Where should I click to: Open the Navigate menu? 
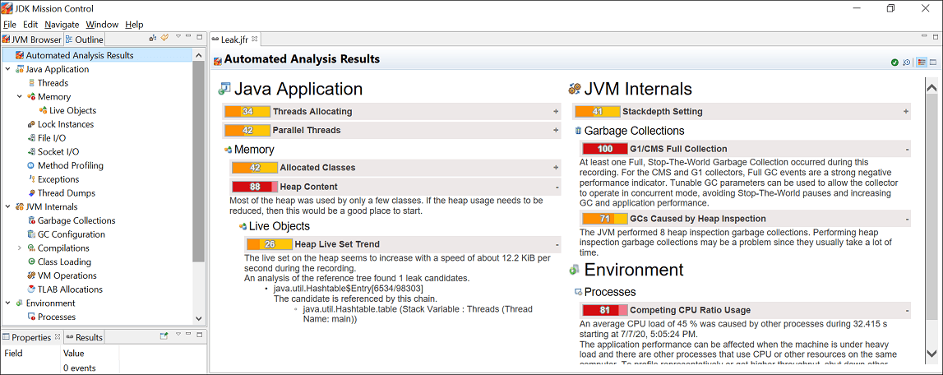coord(62,25)
